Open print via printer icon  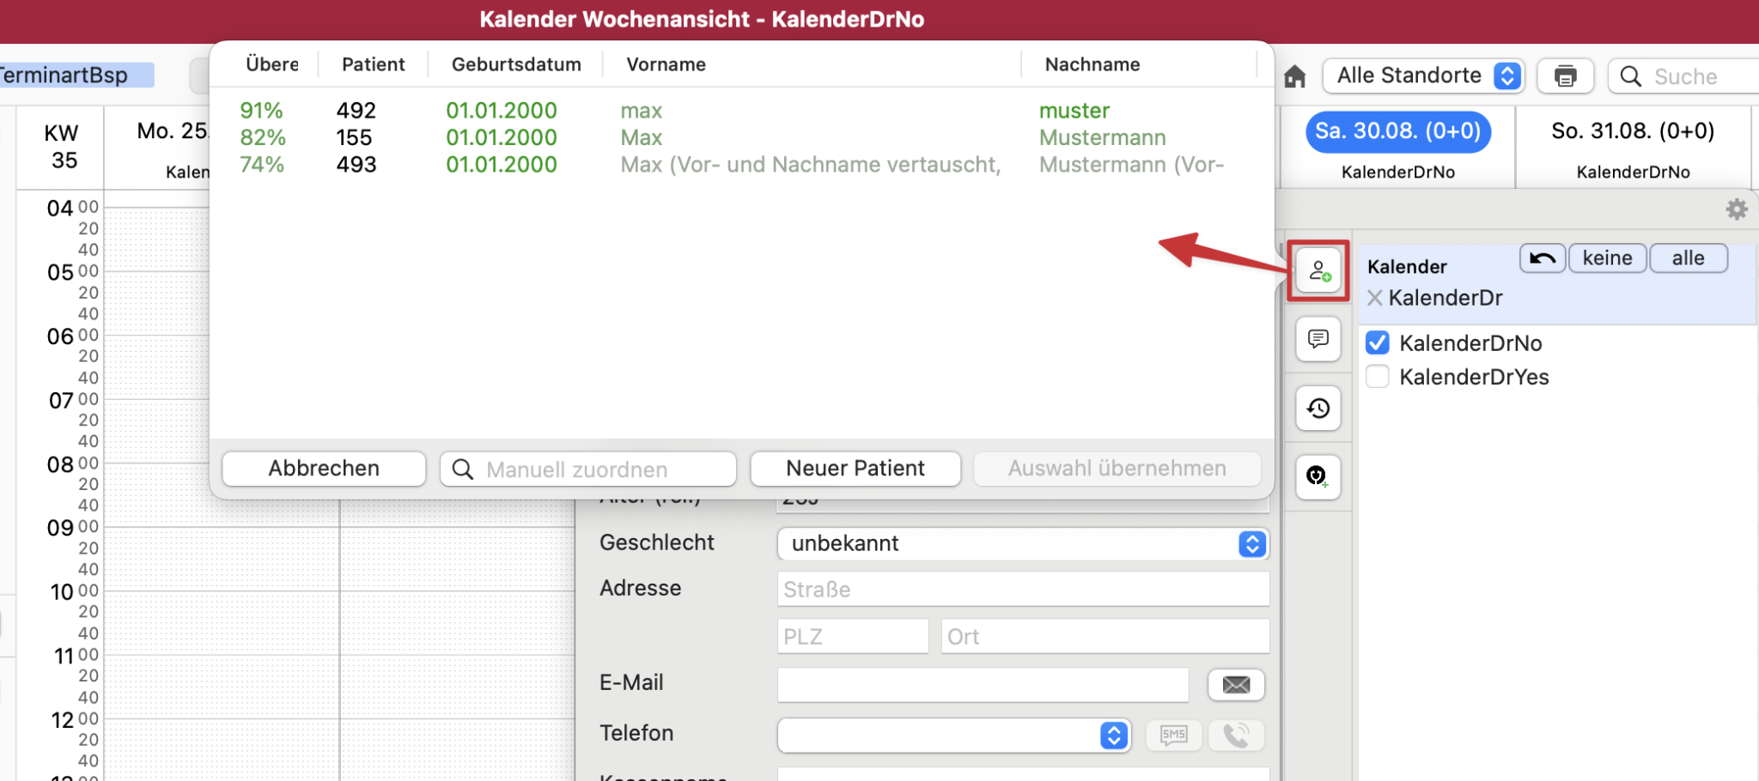click(x=1565, y=76)
